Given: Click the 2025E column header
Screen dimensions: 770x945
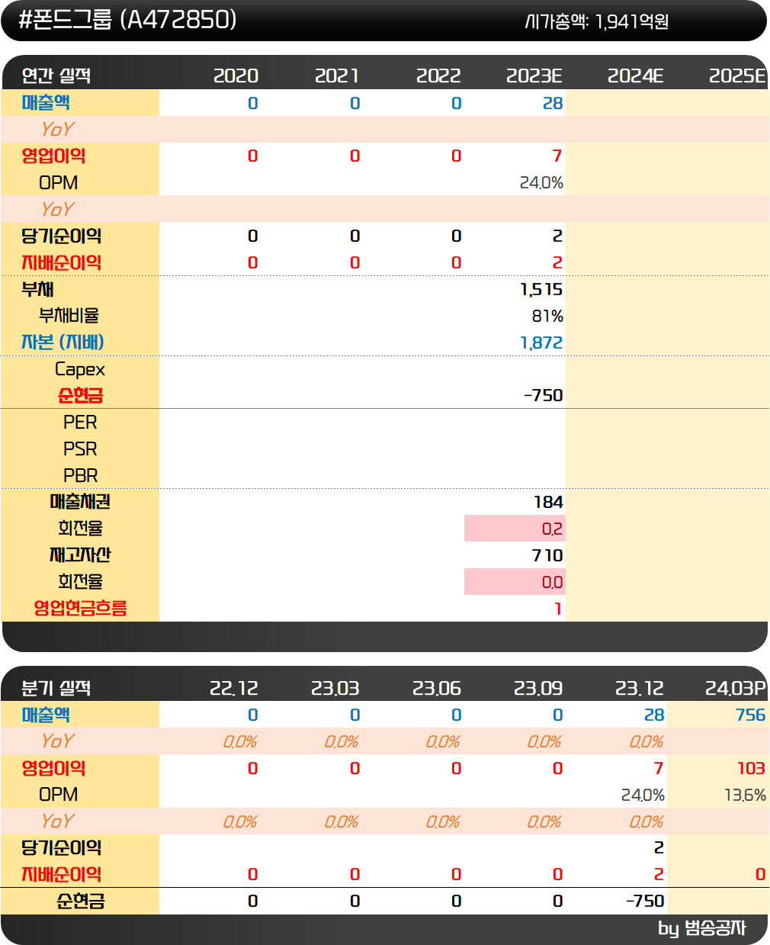Looking at the screenshot, I should [737, 76].
